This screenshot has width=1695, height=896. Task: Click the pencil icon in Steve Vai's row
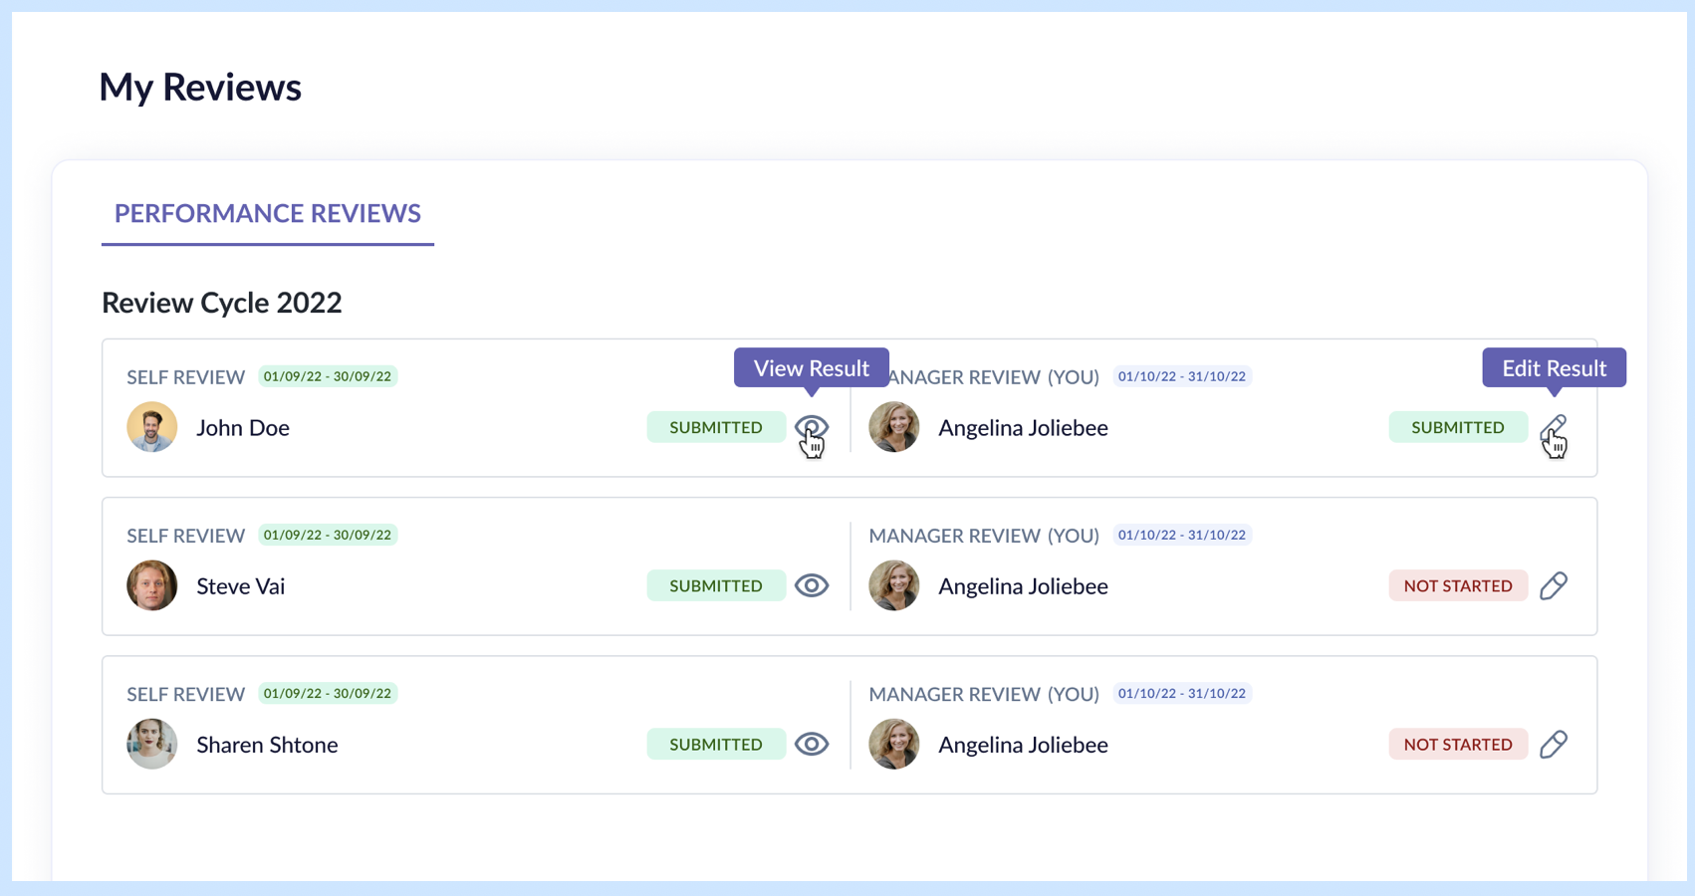pos(1553,585)
